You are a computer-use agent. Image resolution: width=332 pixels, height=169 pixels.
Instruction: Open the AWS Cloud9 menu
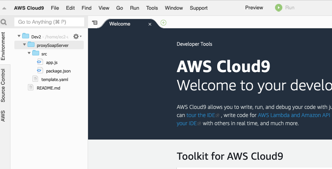pyautogui.click(x=29, y=8)
